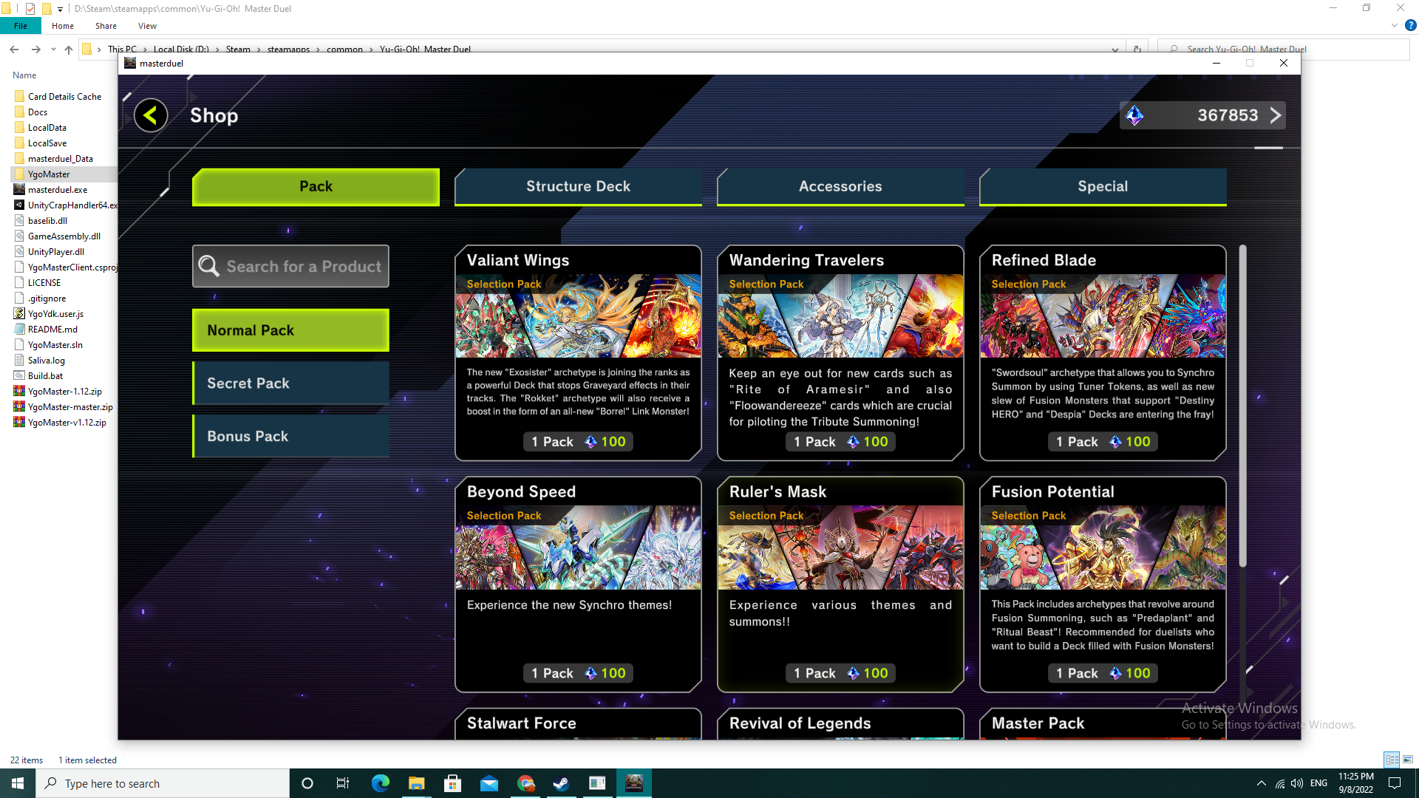Select the Secret Pack category
1419x798 pixels.
click(x=290, y=383)
